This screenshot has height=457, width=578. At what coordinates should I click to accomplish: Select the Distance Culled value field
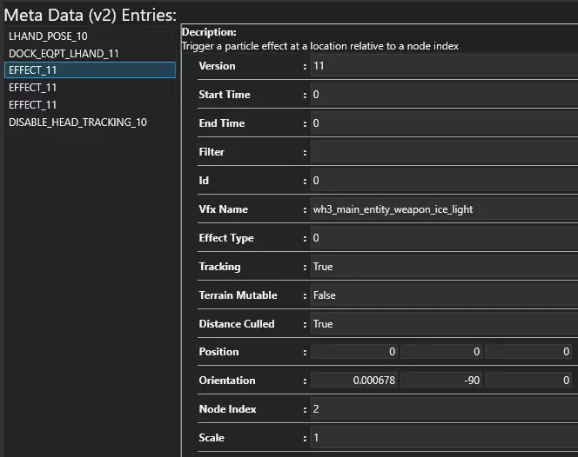443,324
